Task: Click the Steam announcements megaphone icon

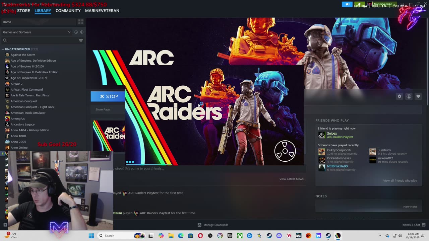Action: click(x=347, y=4)
